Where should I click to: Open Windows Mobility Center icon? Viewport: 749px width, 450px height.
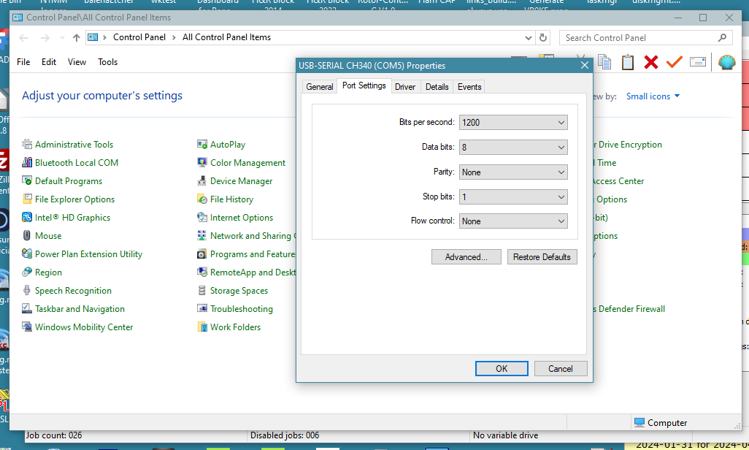coord(27,327)
